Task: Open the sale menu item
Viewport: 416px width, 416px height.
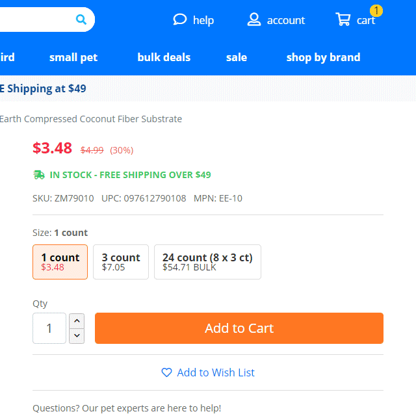Action: 237,57
